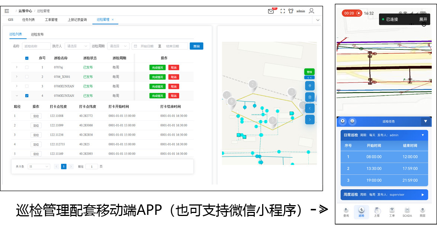This screenshot has width=437, height=229.
Task: Switch to the 工单管理 tab
Action: [51, 20]
